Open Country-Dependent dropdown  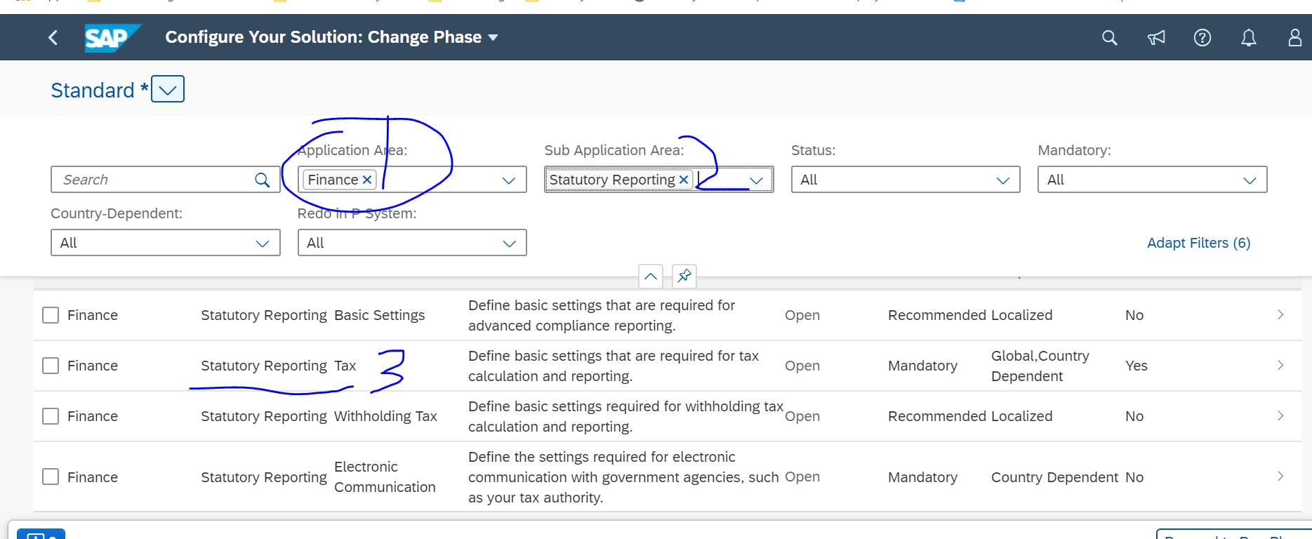pos(263,243)
